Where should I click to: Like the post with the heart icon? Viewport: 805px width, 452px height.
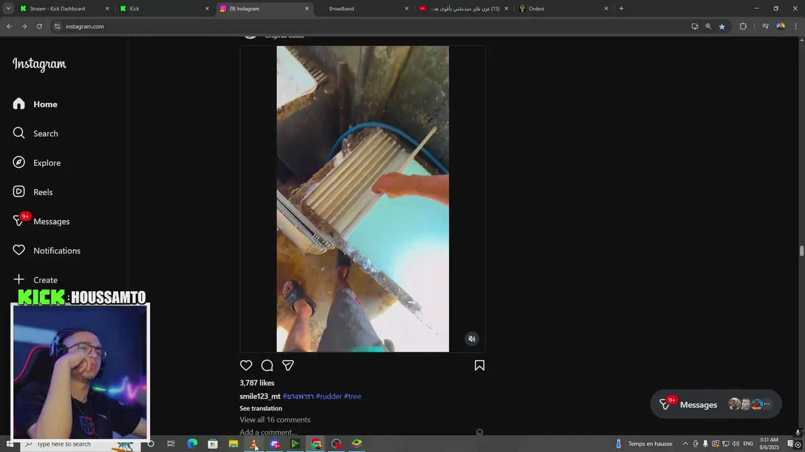click(x=246, y=365)
